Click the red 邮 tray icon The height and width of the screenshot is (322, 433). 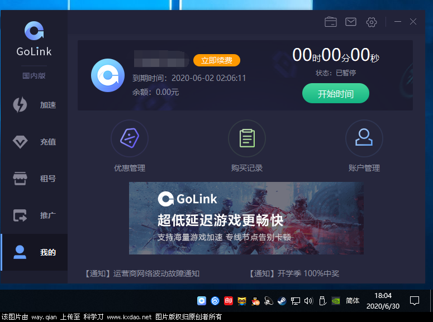tap(229, 300)
